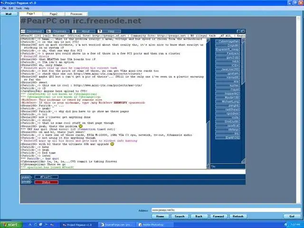This screenshot has width=304, height=228.
Task: Click the system tray icon beside clock
Action: pyautogui.click(x=286, y=225)
